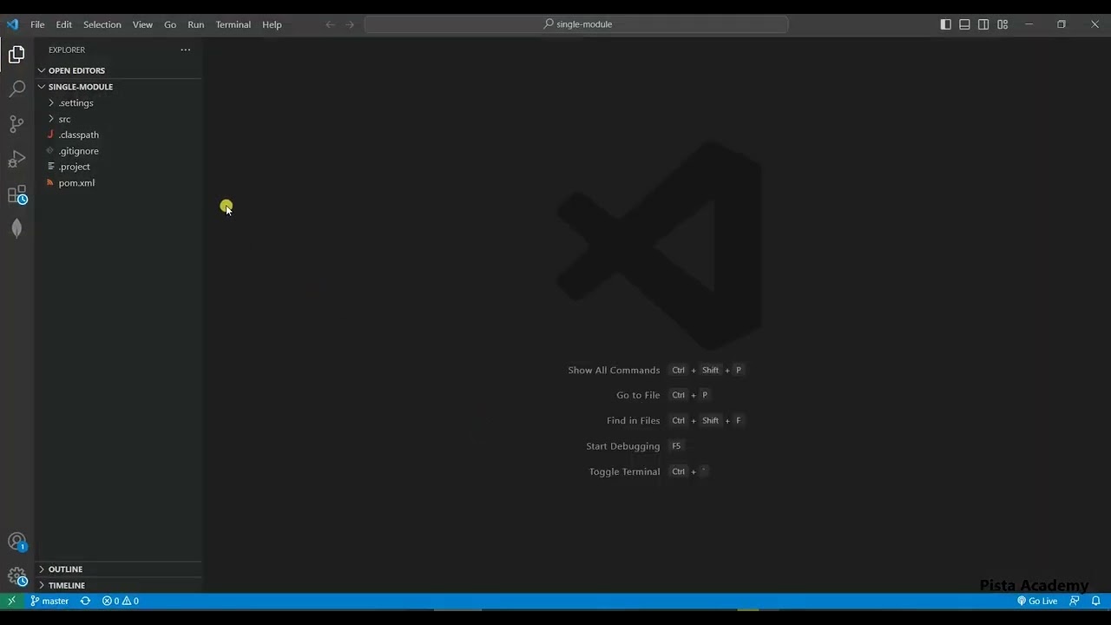This screenshot has height=625, width=1111.
Task: Open the Terminal menu
Action: point(233,24)
